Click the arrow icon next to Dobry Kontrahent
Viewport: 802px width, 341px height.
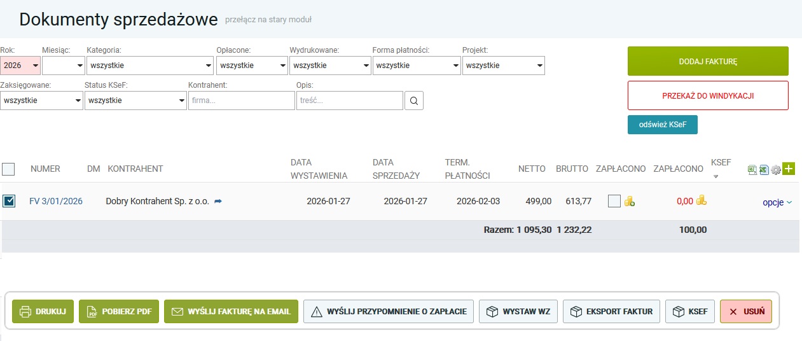coord(218,202)
